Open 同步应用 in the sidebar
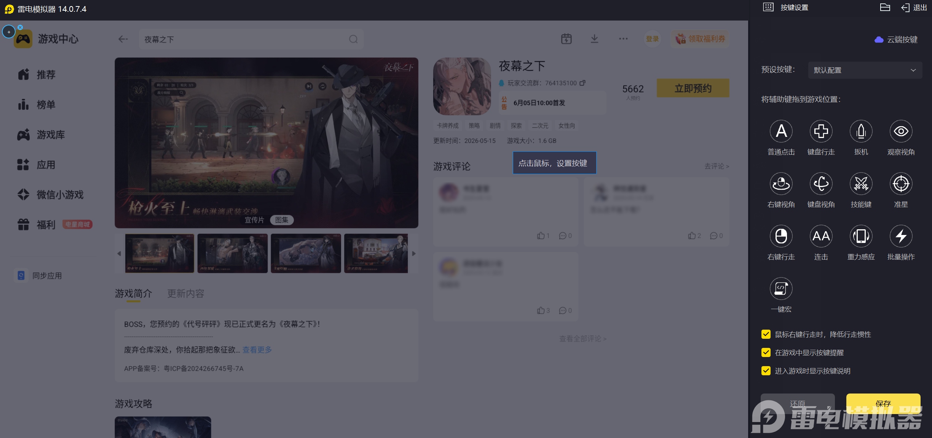This screenshot has height=438, width=932. point(39,276)
